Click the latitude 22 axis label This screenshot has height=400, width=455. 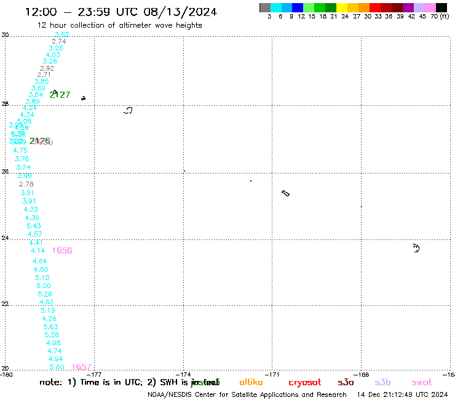5,303
